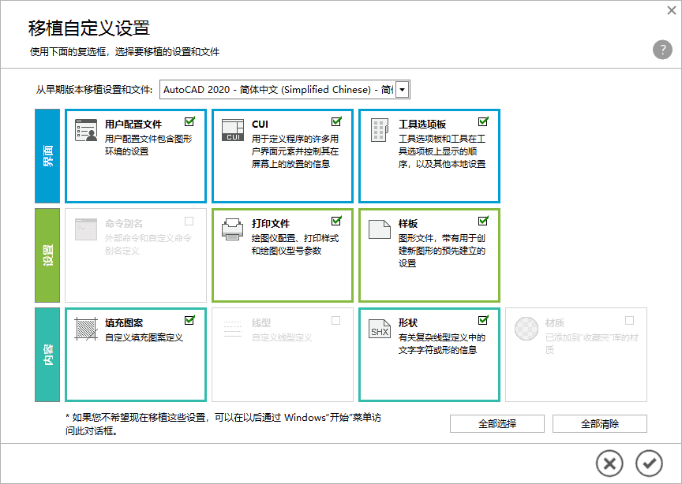682x484 pixels.
Task: Uncheck the 用户配置文件 checkbox
Action: (x=189, y=122)
